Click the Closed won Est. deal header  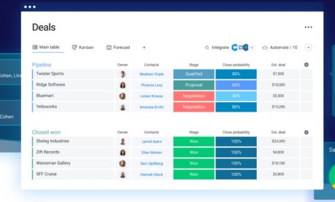(279, 132)
